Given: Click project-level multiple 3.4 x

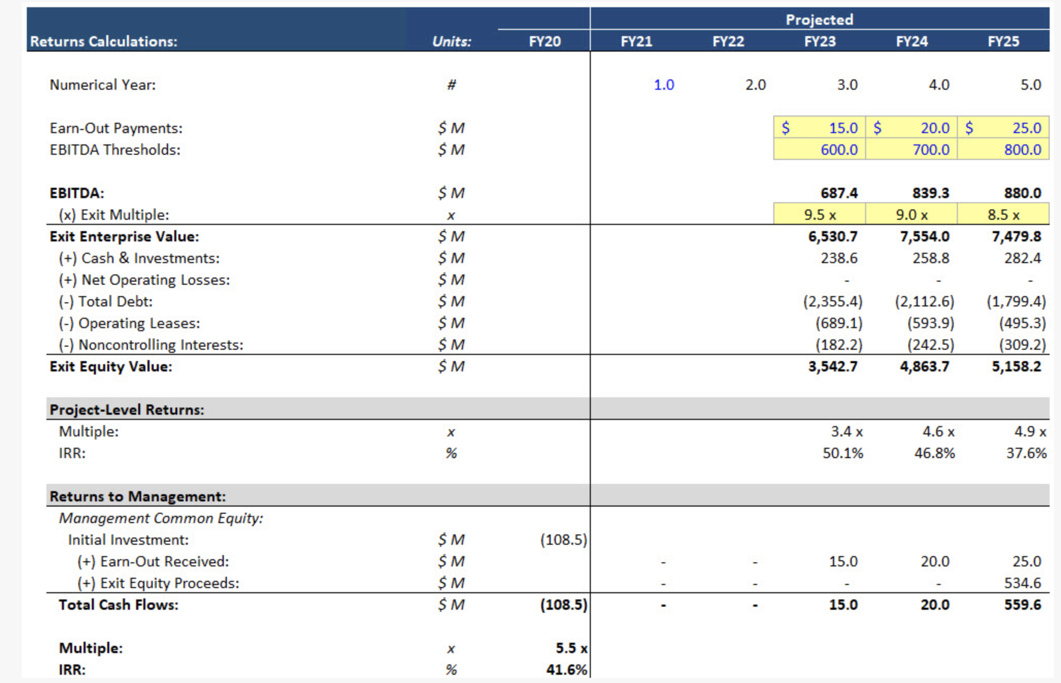Looking at the screenshot, I should (x=847, y=431).
